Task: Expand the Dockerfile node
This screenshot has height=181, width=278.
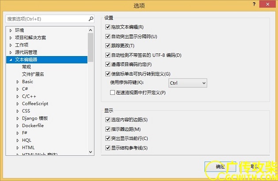Action: point(18,126)
